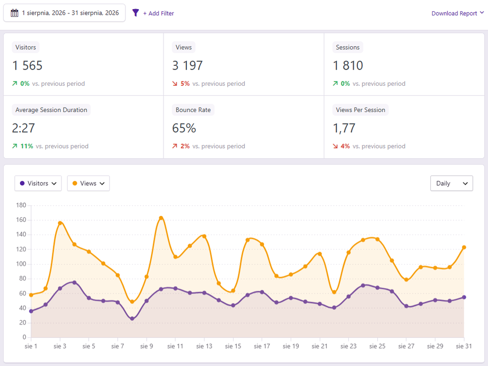Click the red up arrow beside 2%

point(175,146)
